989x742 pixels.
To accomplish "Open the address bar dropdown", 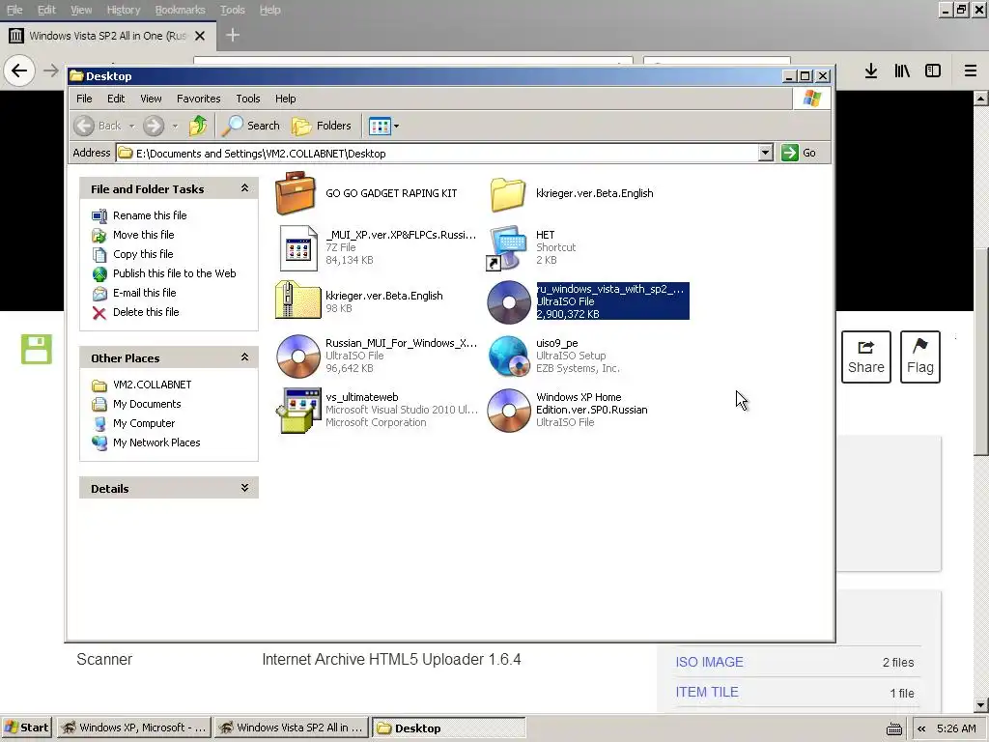I will tap(765, 153).
